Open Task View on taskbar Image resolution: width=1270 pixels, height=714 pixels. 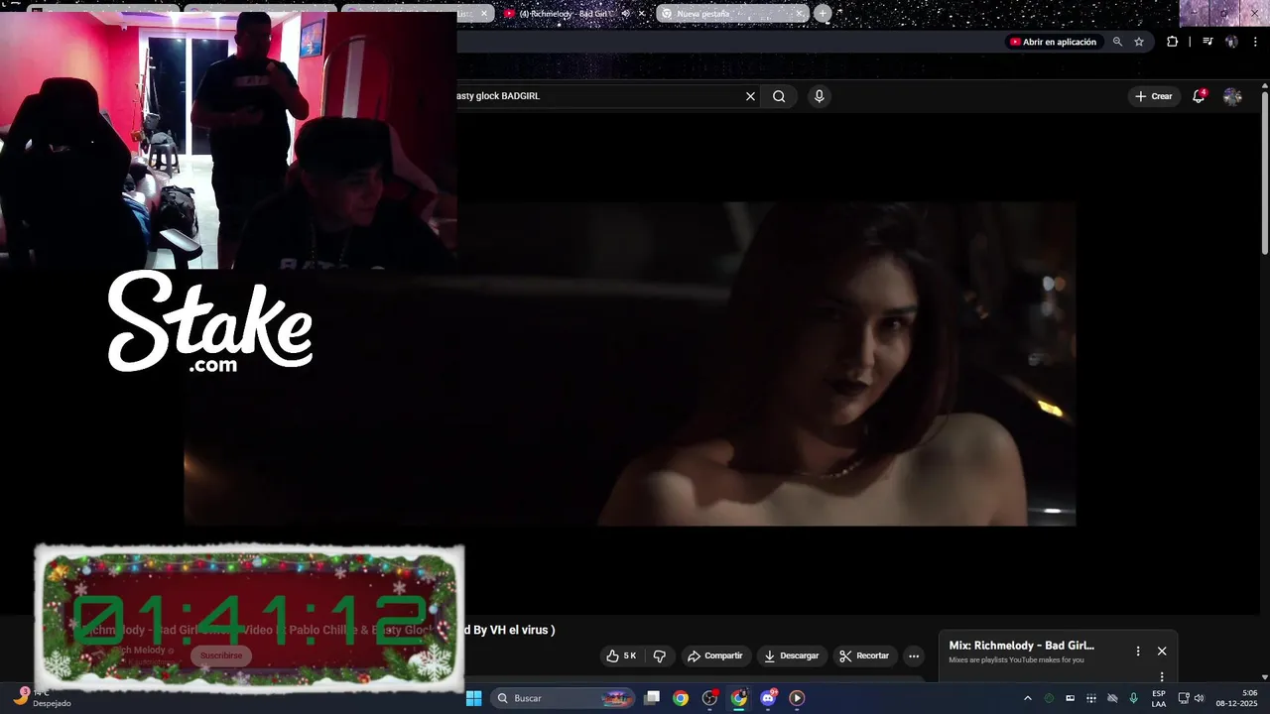pyautogui.click(x=652, y=698)
